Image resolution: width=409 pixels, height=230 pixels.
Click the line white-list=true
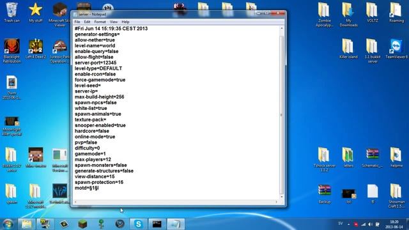91,108
